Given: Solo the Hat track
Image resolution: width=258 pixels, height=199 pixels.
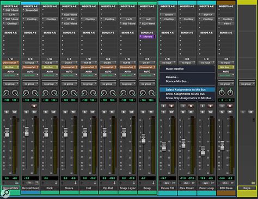Looking at the screenshot, I should (85, 112).
